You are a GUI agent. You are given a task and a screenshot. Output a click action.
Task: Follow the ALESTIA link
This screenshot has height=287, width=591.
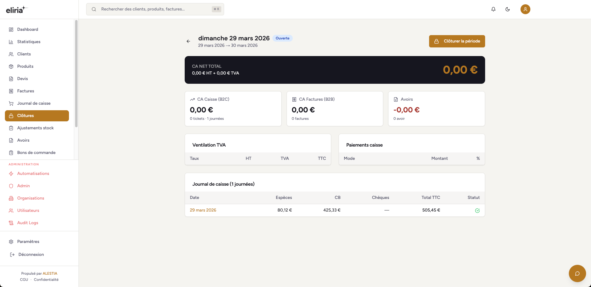click(50, 273)
